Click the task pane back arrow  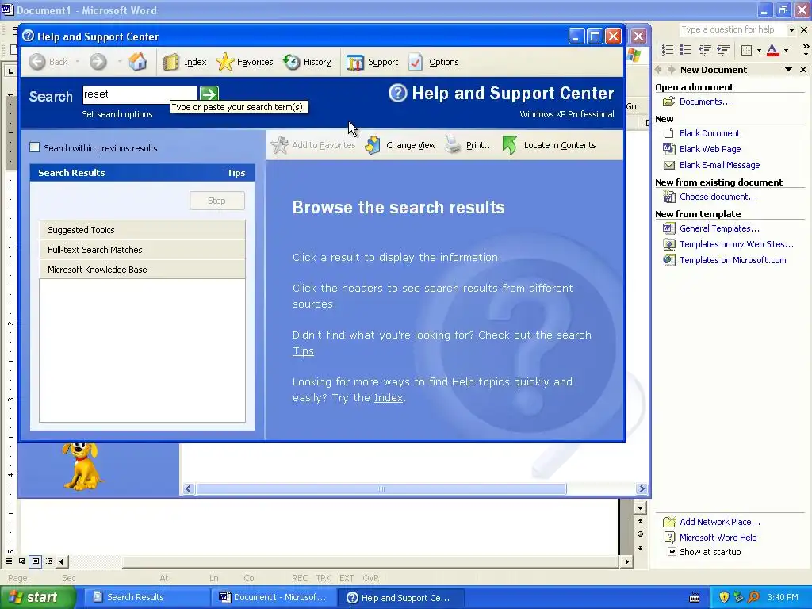(x=659, y=70)
